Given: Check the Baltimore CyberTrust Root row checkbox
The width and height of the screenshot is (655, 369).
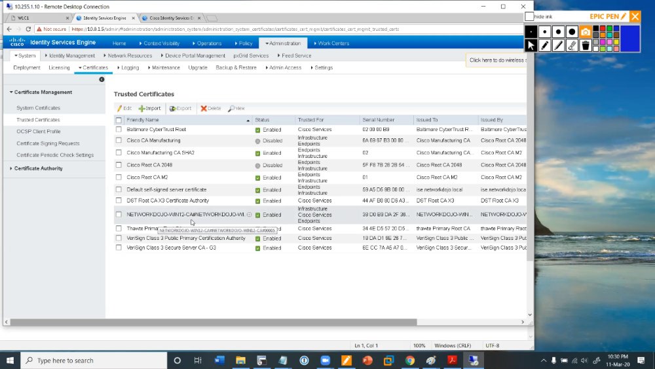Looking at the screenshot, I should 119,130.
